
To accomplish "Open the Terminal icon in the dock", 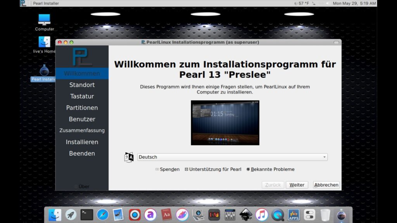I will (86, 214).
